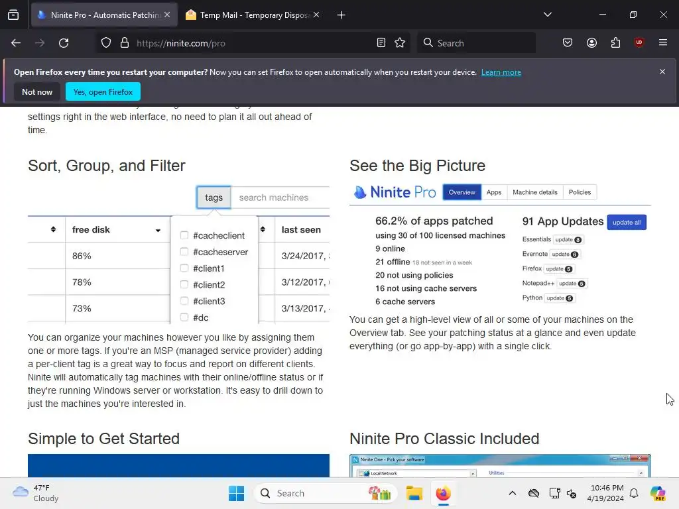
Task: Go back with the browser back arrow
Action: coord(16,43)
